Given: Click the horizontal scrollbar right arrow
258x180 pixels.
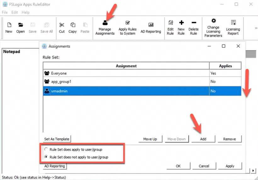Looking at the screenshot, I should [x=253, y=171].
